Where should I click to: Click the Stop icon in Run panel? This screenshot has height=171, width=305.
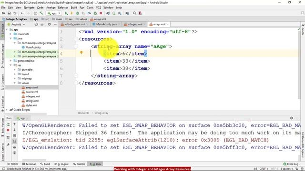8,130
